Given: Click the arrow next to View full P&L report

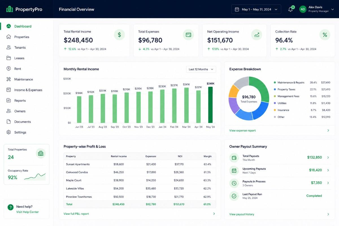Looking at the screenshot, I should pos(214,214).
